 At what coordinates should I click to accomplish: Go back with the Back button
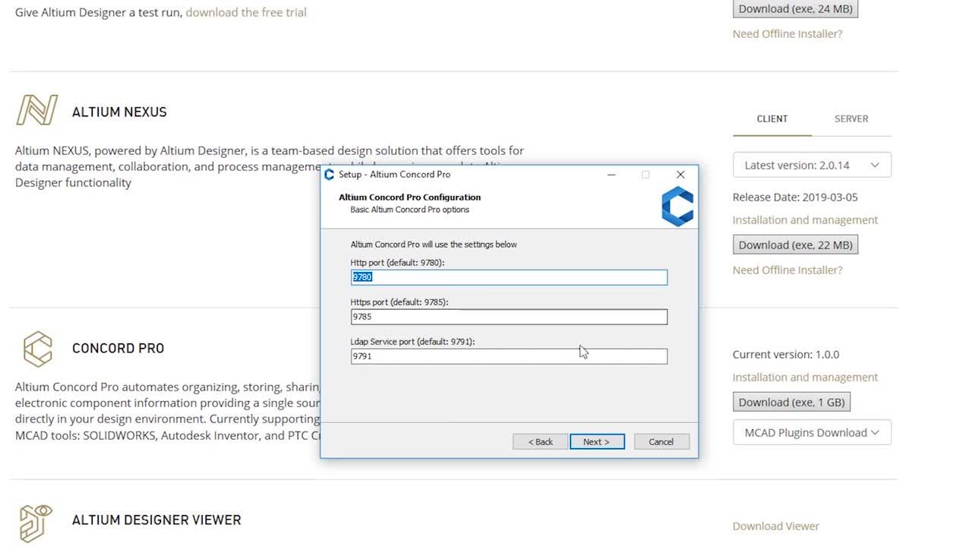pos(540,441)
